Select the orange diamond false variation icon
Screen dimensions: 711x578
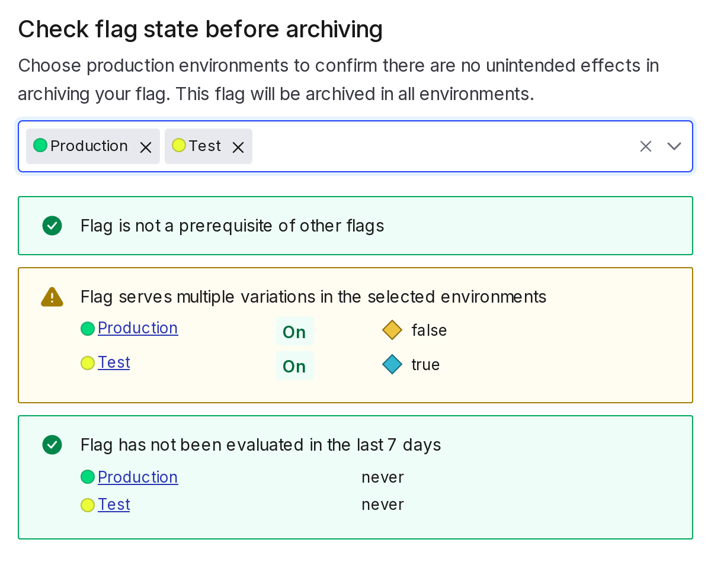[x=392, y=330]
